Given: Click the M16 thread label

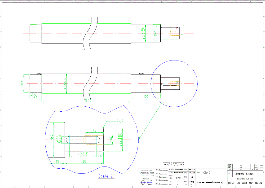Looking at the screenshot, I should pos(111,140).
